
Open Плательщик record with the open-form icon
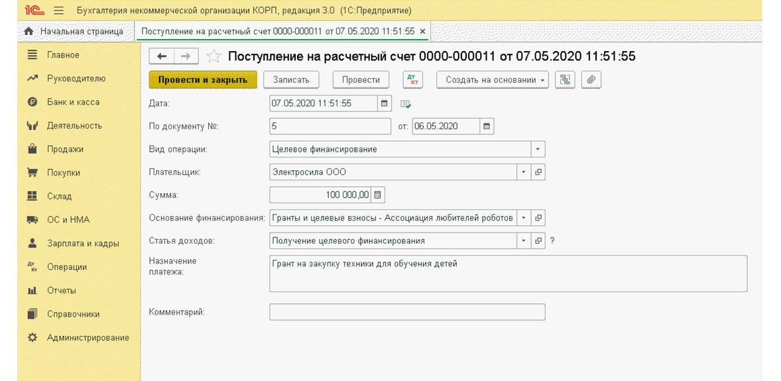coord(538,172)
